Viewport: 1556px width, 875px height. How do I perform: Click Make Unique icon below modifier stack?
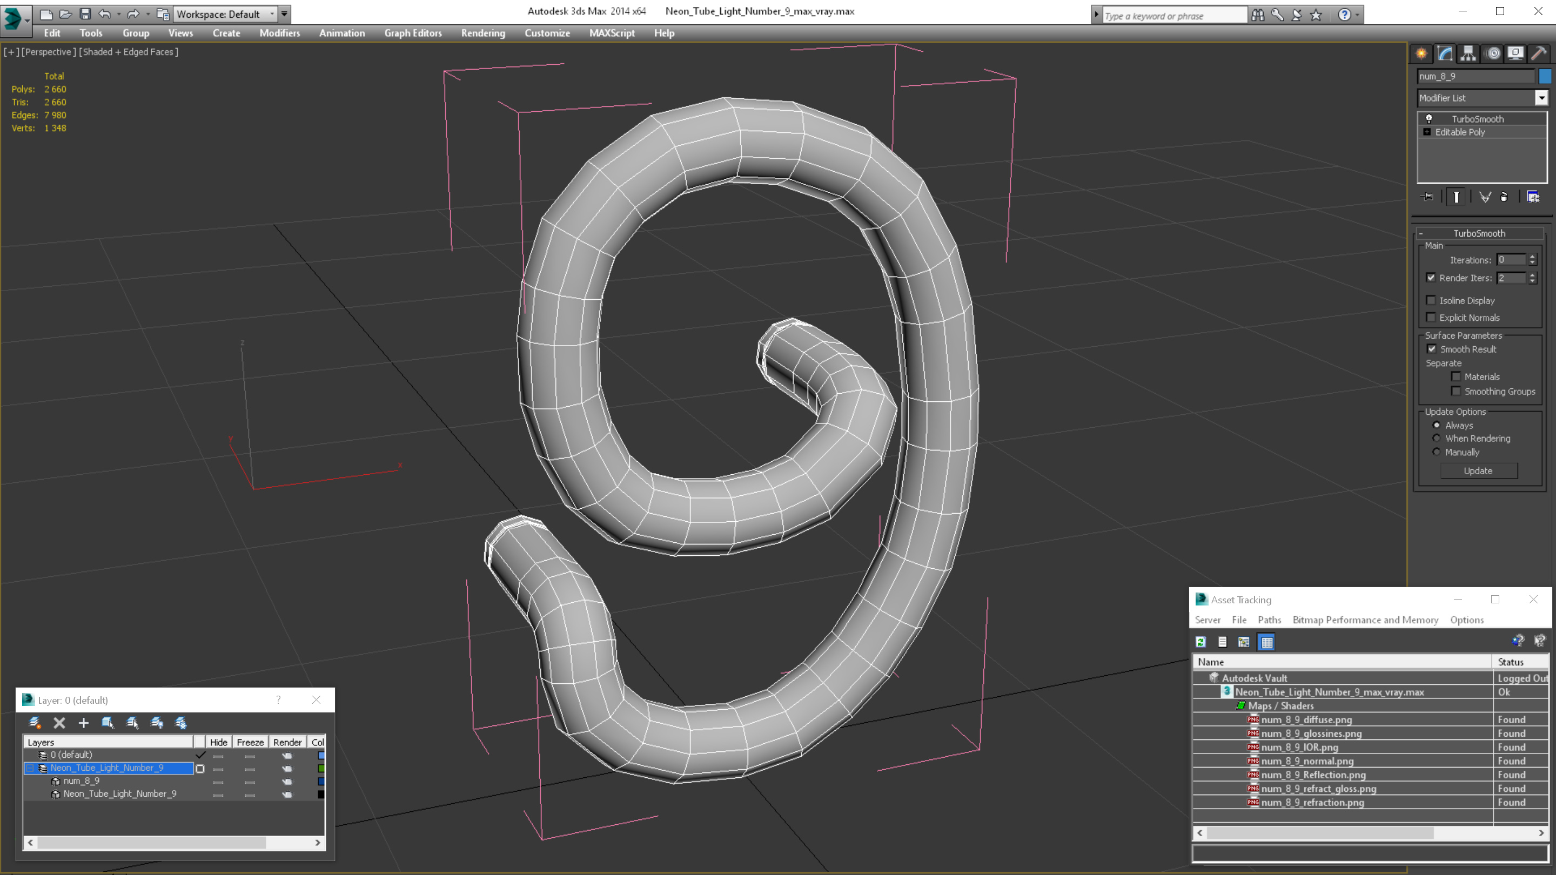pyautogui.click(x=1485, y=197)
